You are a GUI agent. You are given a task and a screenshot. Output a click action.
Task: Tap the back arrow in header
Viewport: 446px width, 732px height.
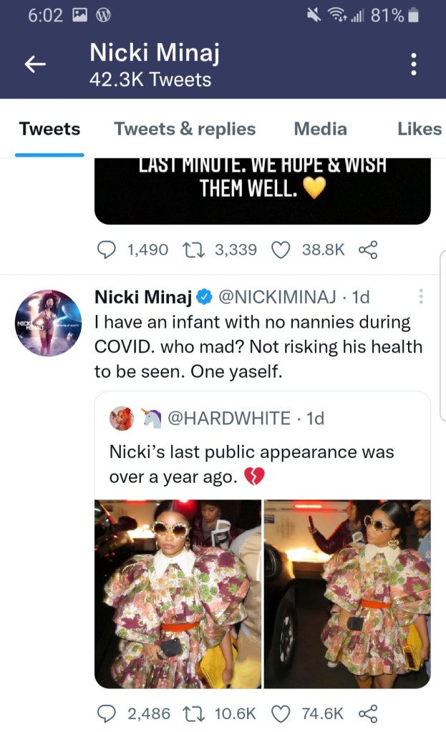click(35, 64)
